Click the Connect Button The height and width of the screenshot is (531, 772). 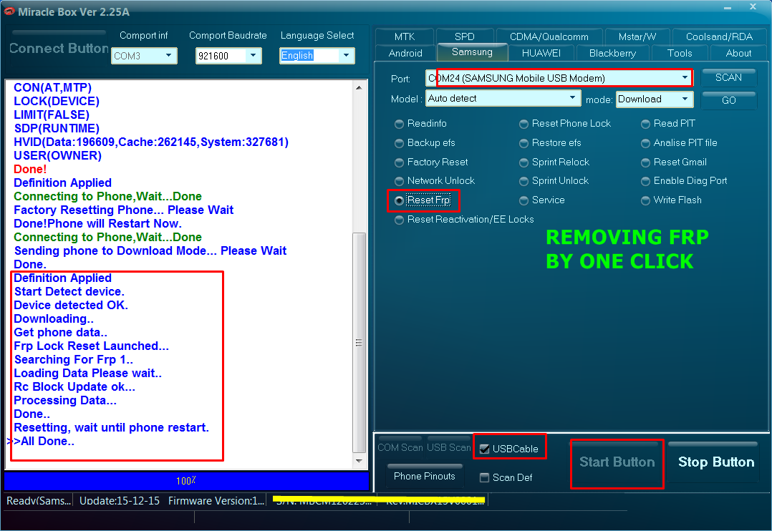click(59, 48)
